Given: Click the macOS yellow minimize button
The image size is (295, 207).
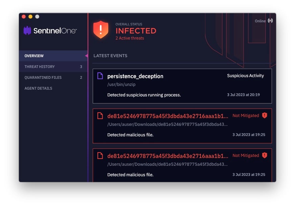Looking at the screenshot, I should (30, 17).
